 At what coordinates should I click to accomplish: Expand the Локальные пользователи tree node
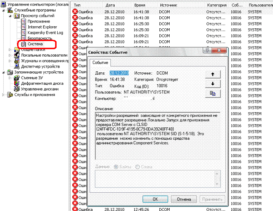(x=10, y=55)
